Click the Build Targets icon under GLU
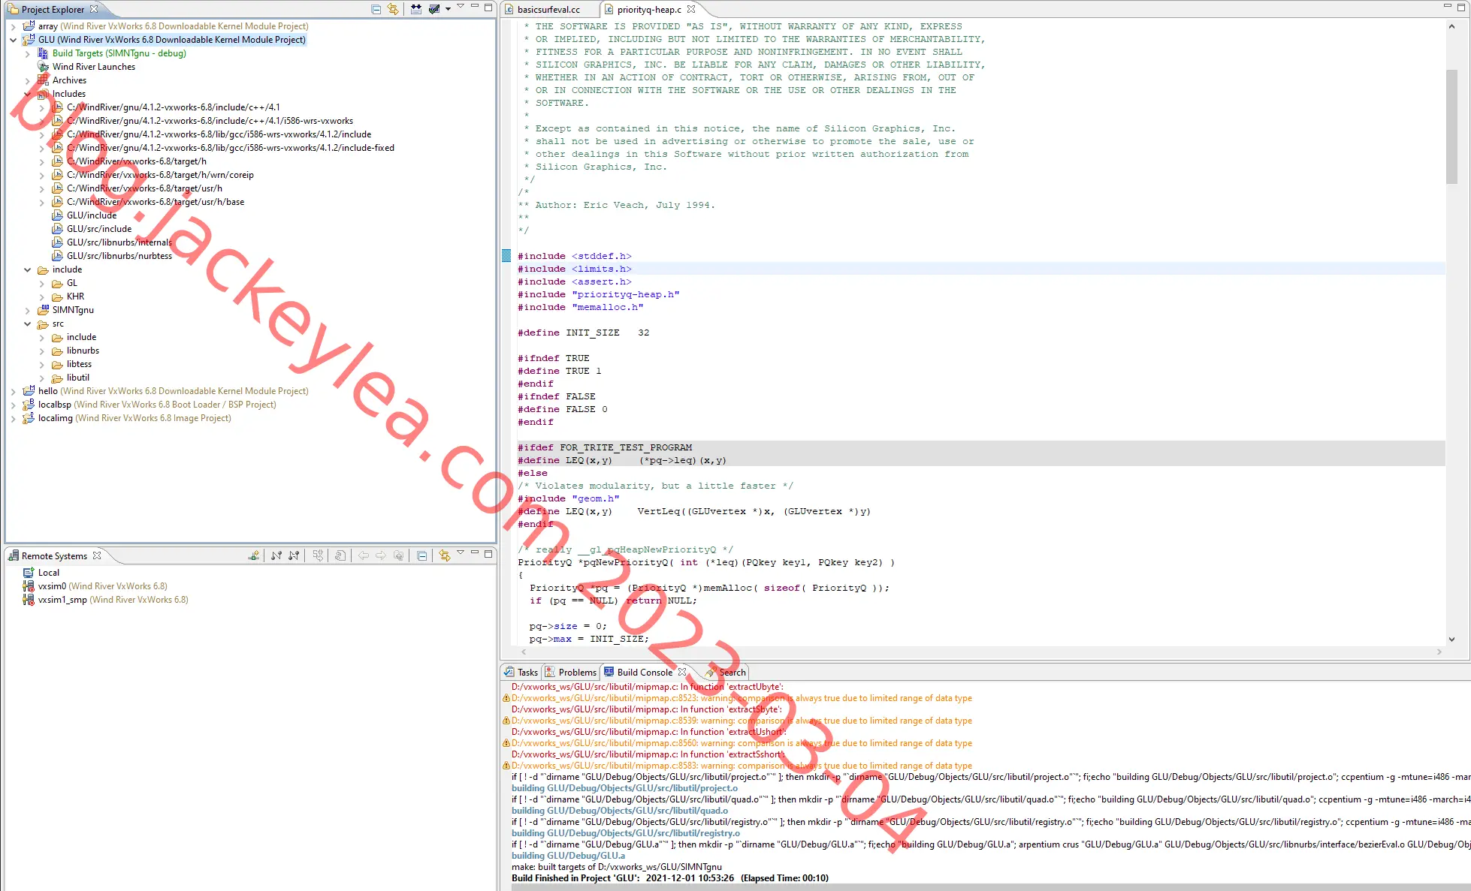 click(43, 53)
